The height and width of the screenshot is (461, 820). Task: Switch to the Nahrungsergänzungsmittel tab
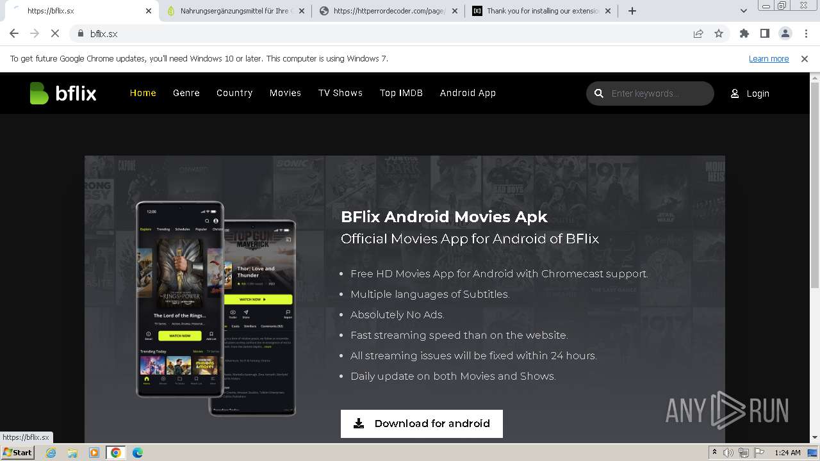click(235, 11)
